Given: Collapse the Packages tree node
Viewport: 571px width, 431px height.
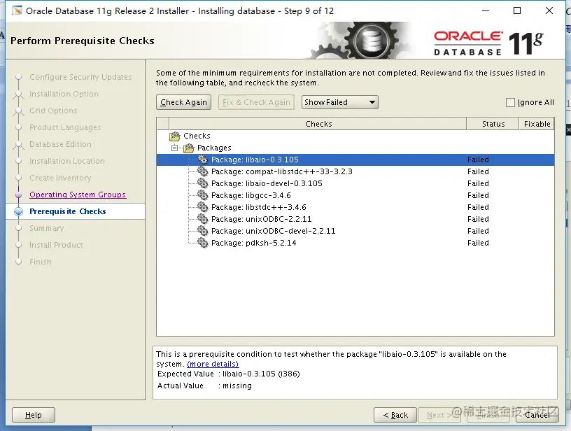Looking at the screenshot, I should pyautogui.click(x=174, y=148).
